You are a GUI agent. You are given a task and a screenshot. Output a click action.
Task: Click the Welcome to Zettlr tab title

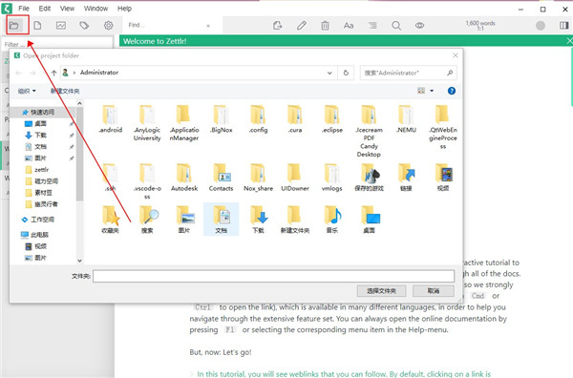tap(155, 41)
